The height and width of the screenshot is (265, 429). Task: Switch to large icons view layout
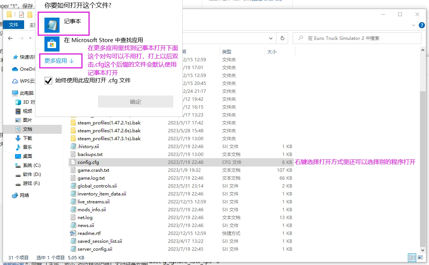point(420,257)
